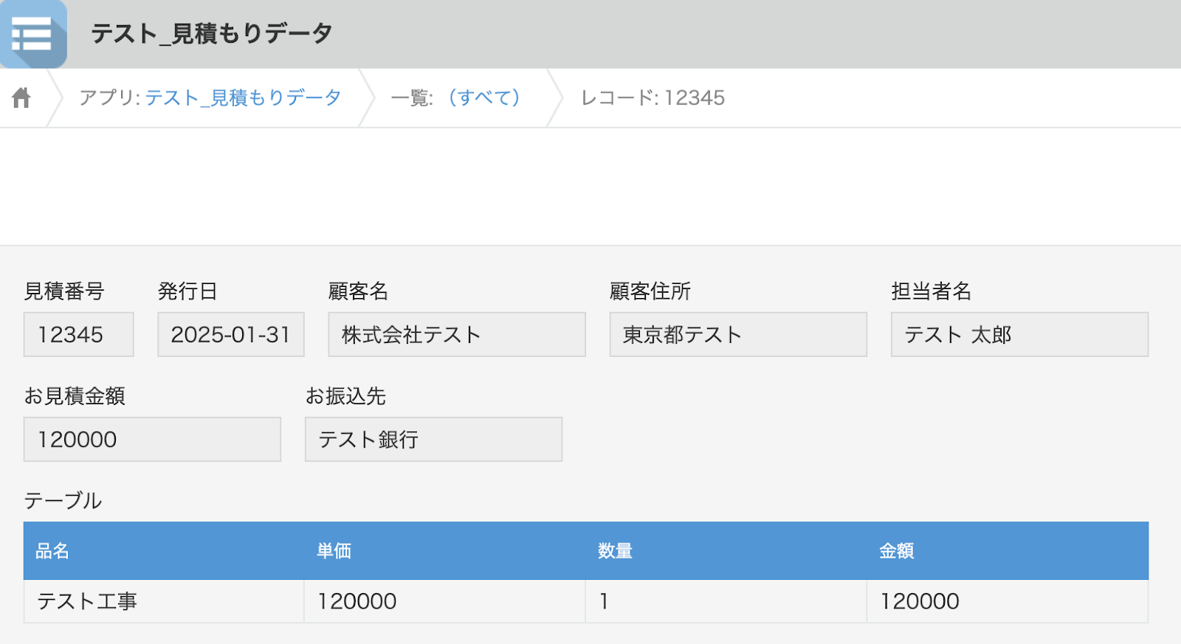Select the お振込先 field テスト銀行
Screen dimensions: 1181x644
tap(433, 439)
